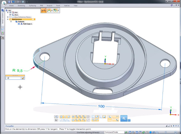This screenshot has height=134, width=181.
Task: Open the dropdown arrow beside the orange-highlighted command bar icon
Action: tap(52, 10)
